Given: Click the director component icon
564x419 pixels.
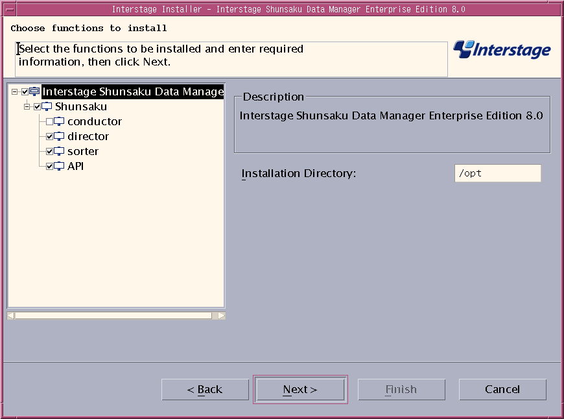Looking at the screenshot, I should click(59, 136).
